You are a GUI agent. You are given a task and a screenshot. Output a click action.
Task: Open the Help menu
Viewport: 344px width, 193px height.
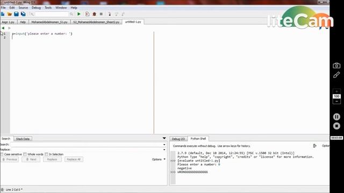[x=74, y=8]
